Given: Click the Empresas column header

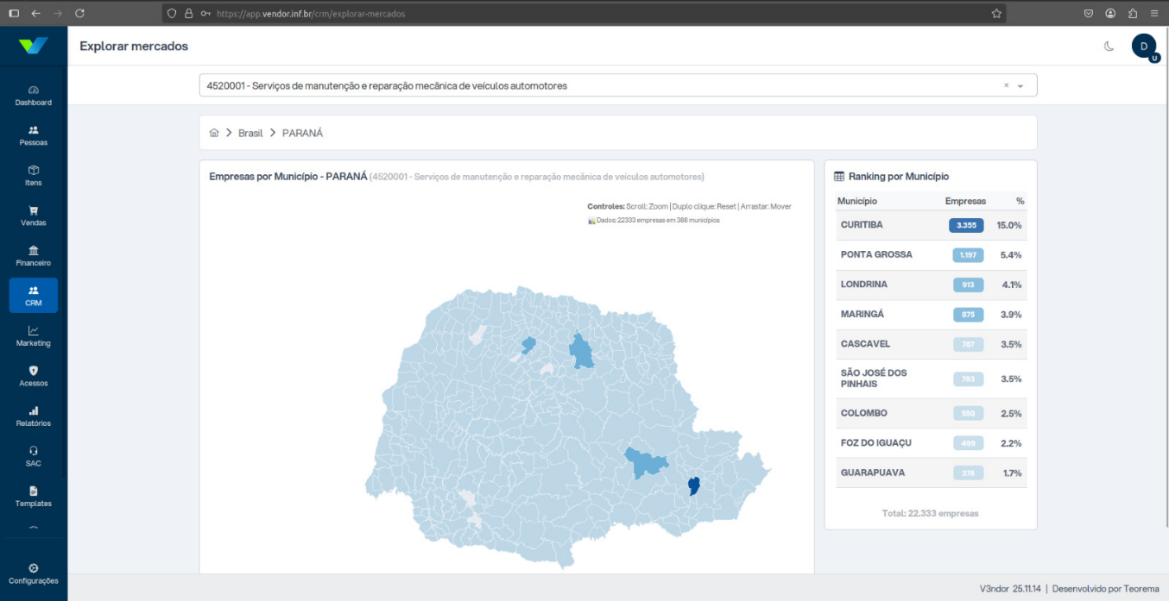Looking at the screenshot, I should (x=965, y=201).
